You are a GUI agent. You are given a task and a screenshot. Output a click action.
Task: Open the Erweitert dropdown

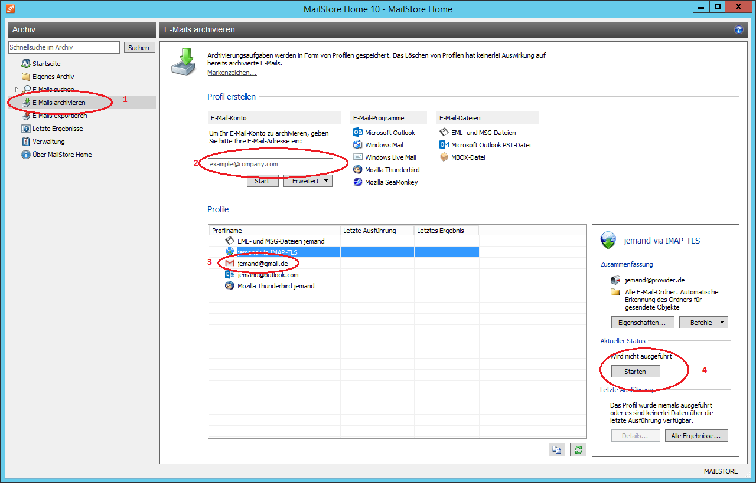(x=308, y=181)
